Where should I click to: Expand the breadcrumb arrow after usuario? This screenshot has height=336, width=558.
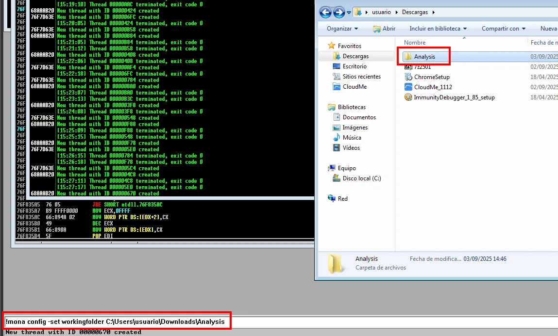pyautogui.click(x=396, y=12)
